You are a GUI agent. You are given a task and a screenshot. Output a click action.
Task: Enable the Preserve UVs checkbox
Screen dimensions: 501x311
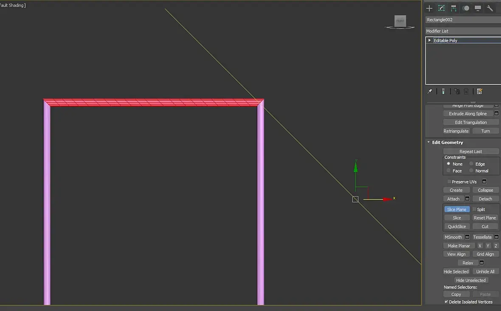[449, 182]
